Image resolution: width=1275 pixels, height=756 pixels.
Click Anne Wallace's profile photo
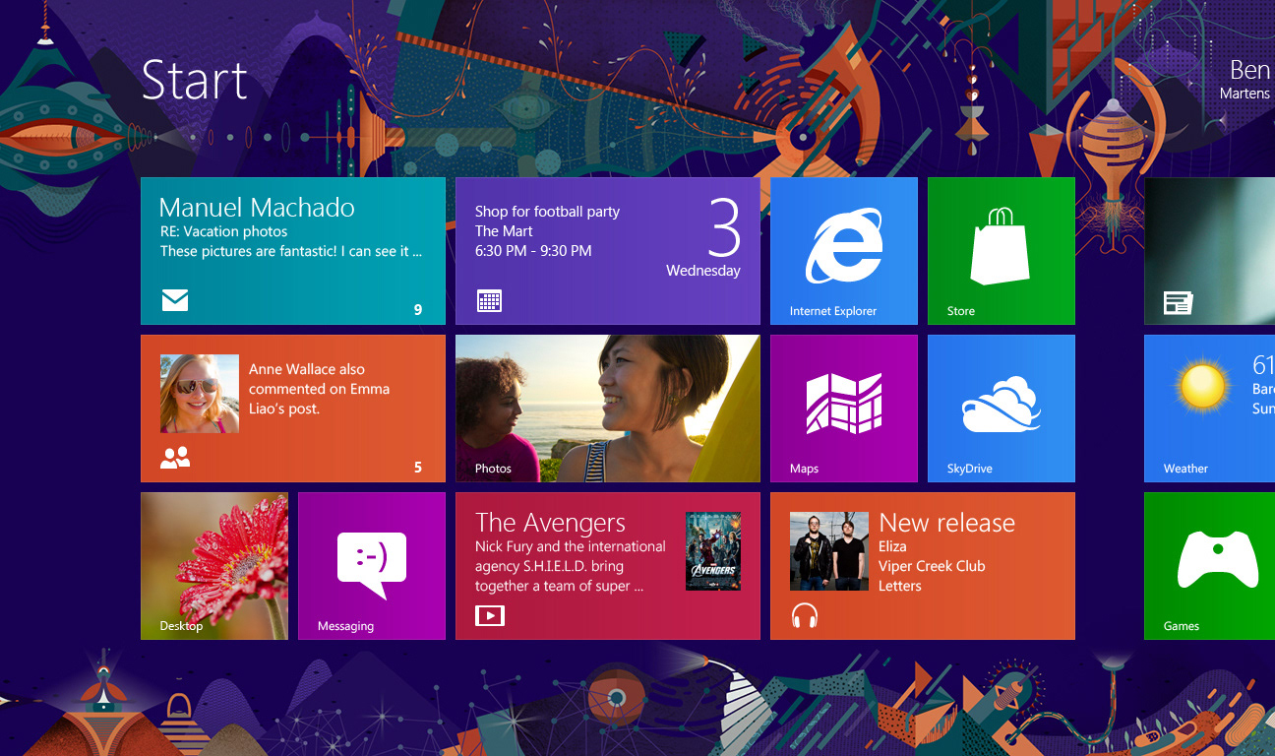(x=200, y=394)
